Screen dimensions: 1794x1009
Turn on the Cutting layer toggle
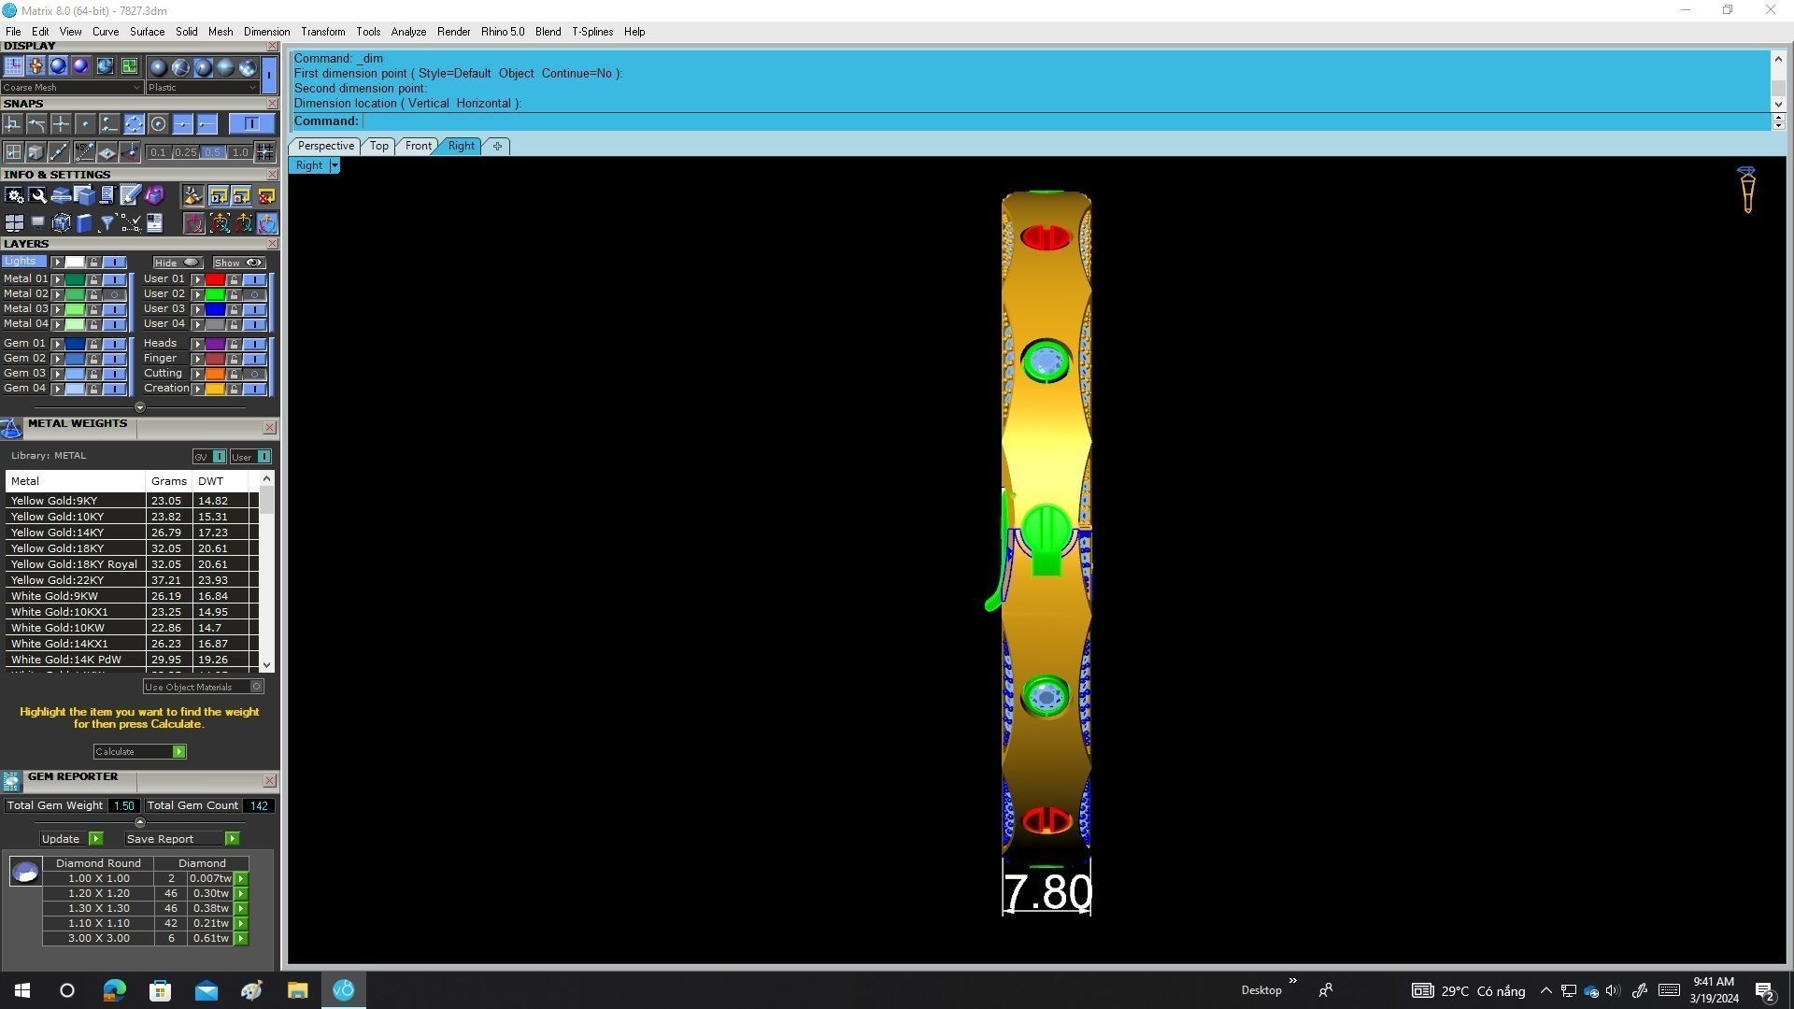coord(254,374)
